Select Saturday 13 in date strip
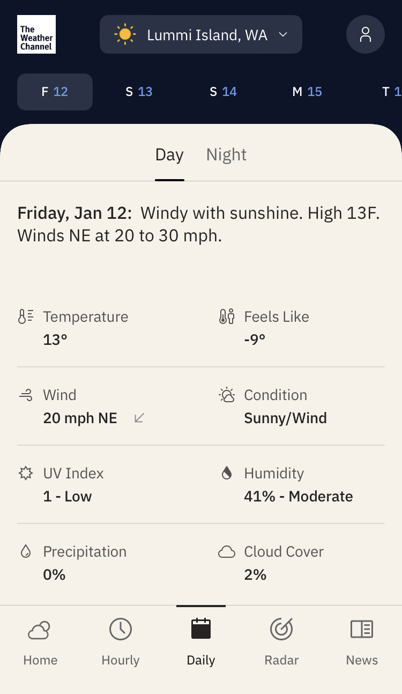Viewport: 402px width, 694px height. pyautogui.click(x=139, y=92)
